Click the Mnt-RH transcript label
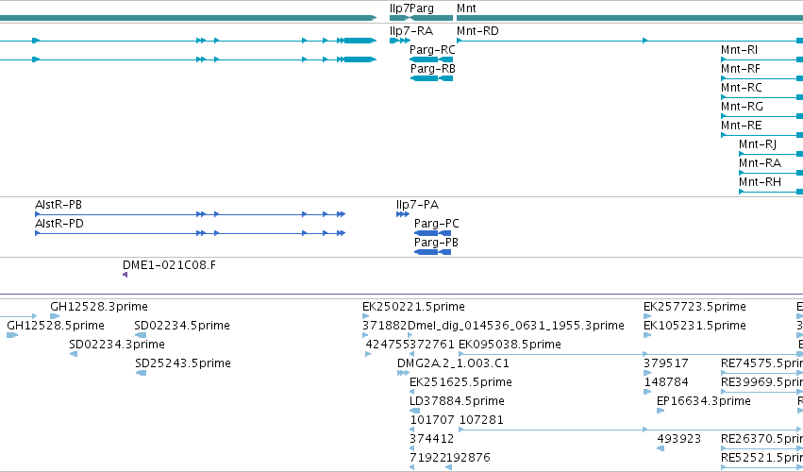 click(760, 182)
